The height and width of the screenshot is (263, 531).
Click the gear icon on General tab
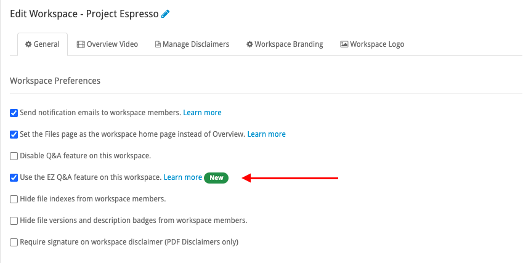click(x=28, y=44)
